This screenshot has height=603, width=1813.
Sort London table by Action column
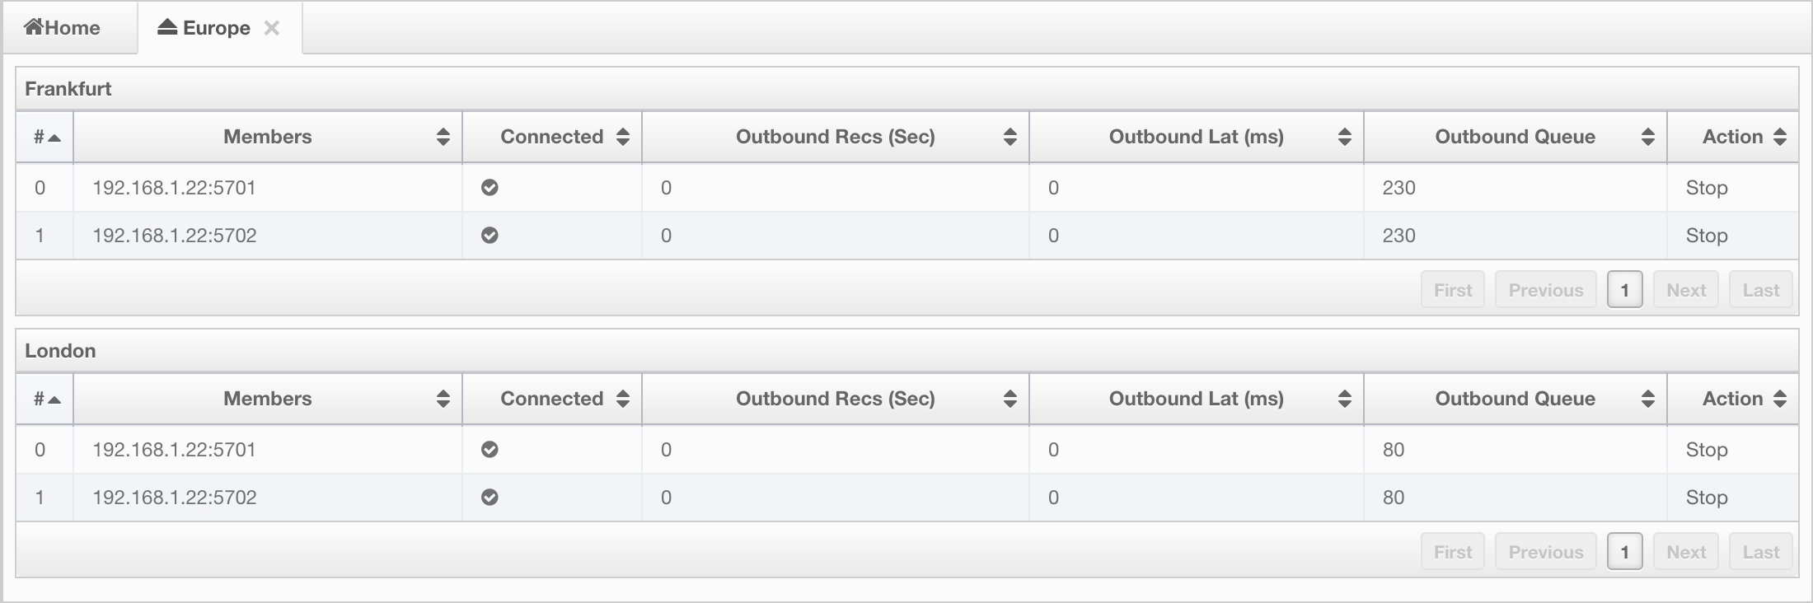[1733, 399]
